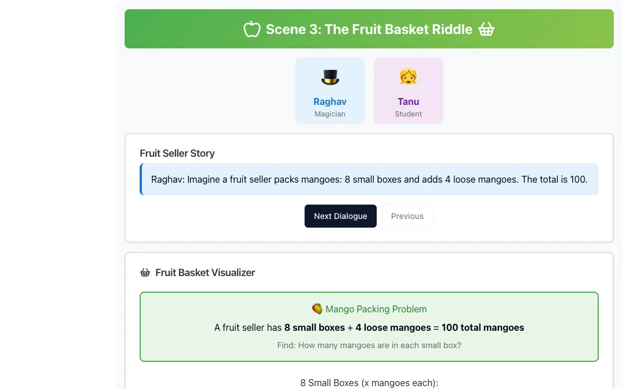Click the Fruit Basket Visualizer heading

click(x=205, y=273)
